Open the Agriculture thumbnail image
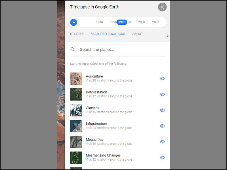This screenshot has height=170, width=227. (x=76, y=78)
